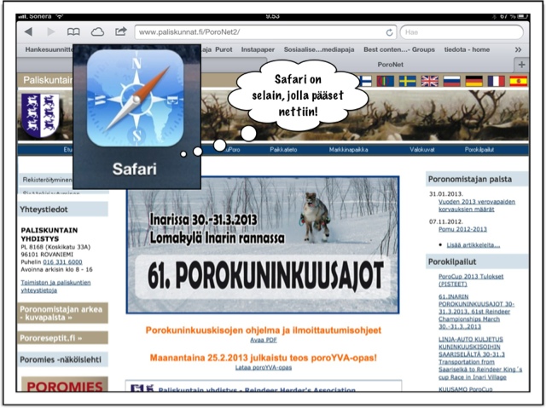Open the Lisää artikkeleita... link
This screenshot has width=546, height=408.
click(x=473, y=245)
